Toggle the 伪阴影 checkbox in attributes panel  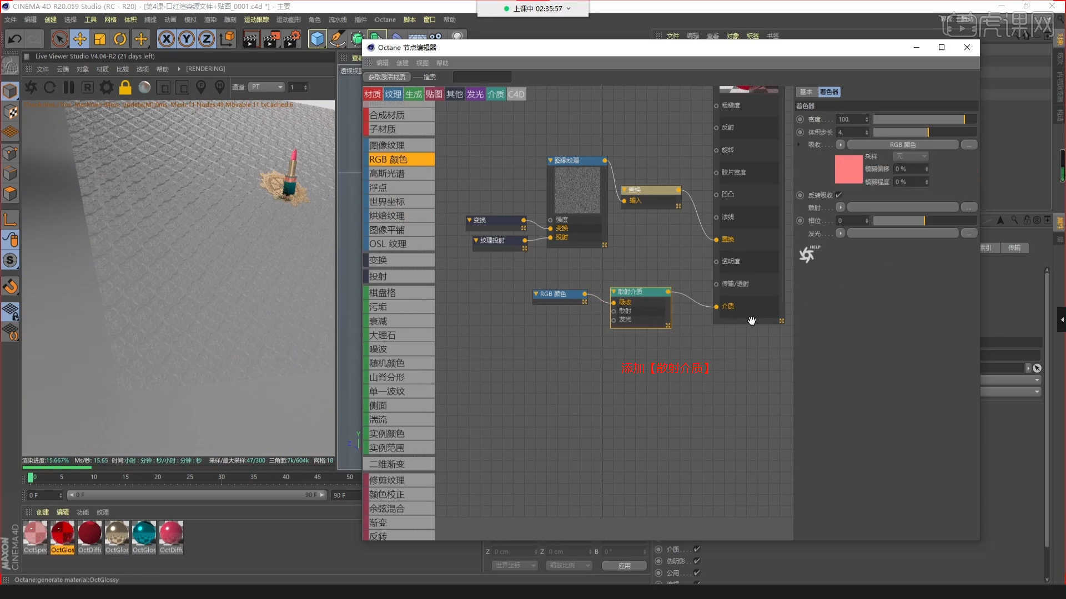(697, 561)
